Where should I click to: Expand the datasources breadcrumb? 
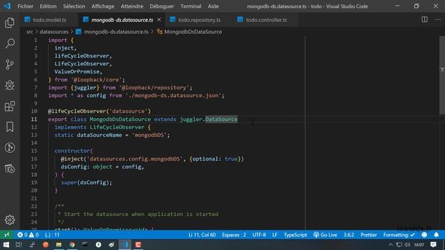(54, 32)
